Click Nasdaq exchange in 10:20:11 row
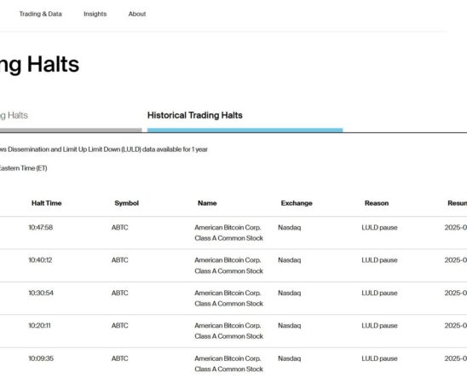Screen dimensions: 467x384 (x=290, y=326)
